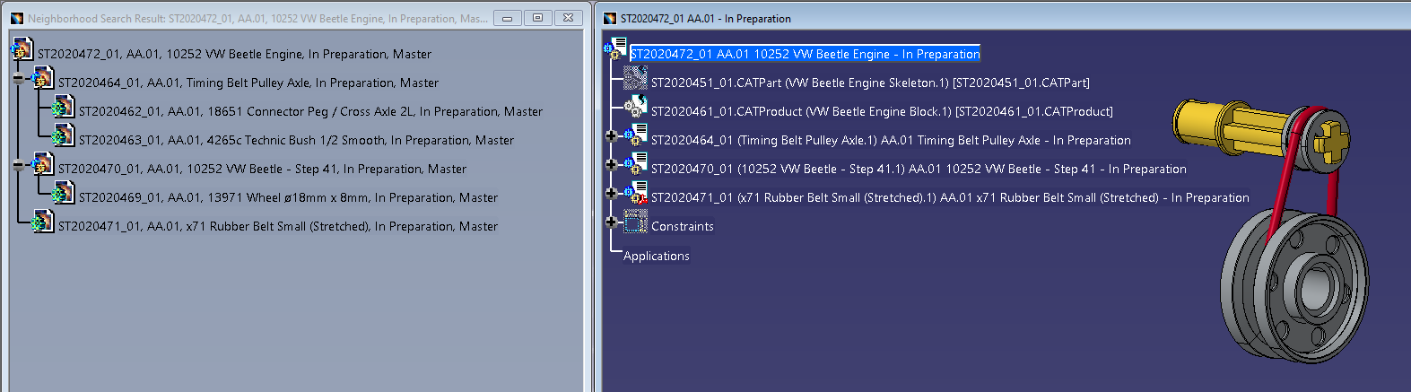Click the Engine Skeleton CATPart icon
1411x392 pixels.
[x=635, y=81]
